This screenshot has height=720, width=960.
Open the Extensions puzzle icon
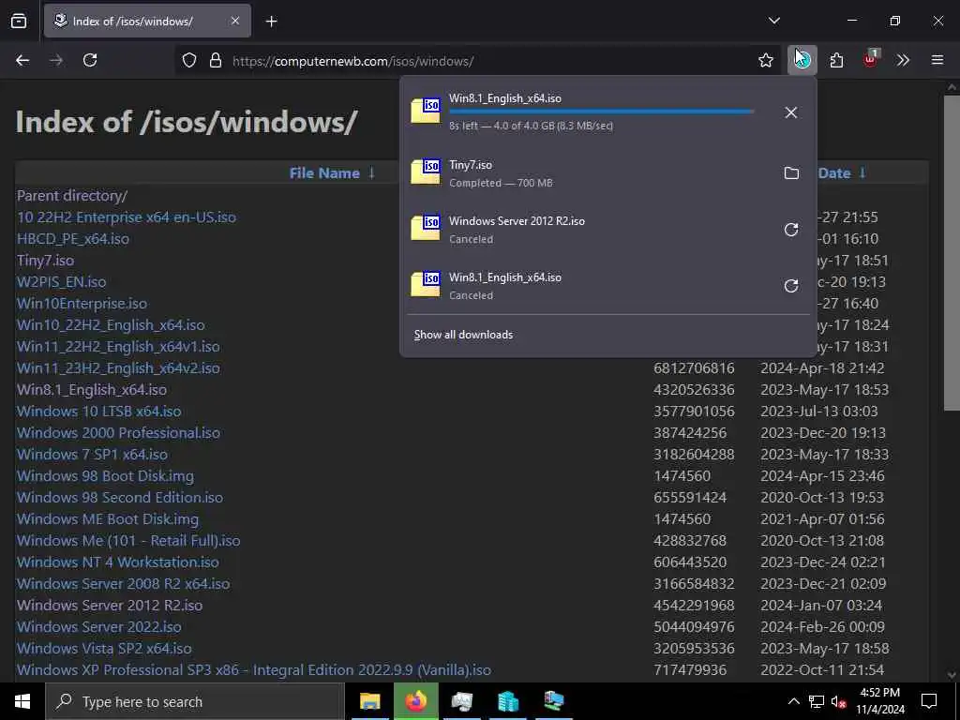click(x=836, y=60)
